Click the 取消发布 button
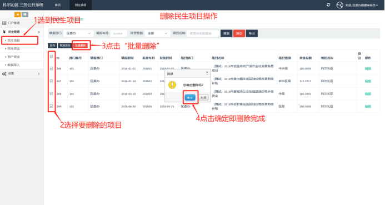This screenshot has width=385, height=205. coord(65,46)
